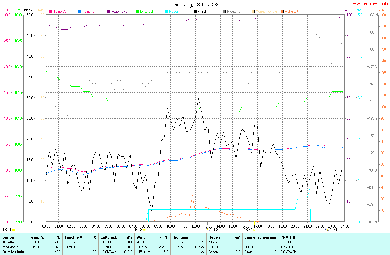Click the sunset marker at 16:44

click(x=254, y=230)
